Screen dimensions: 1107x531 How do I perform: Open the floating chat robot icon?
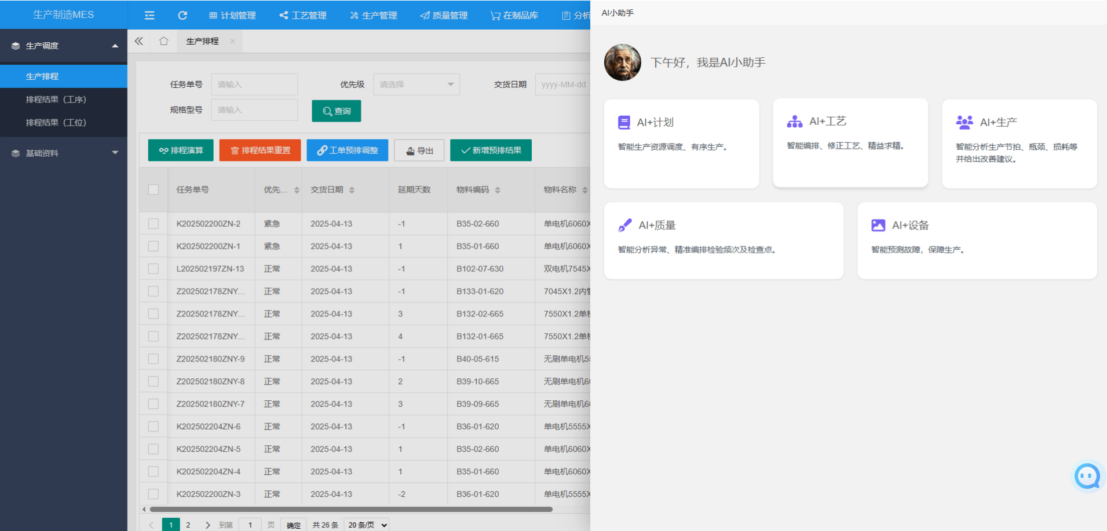point(1087,477)
